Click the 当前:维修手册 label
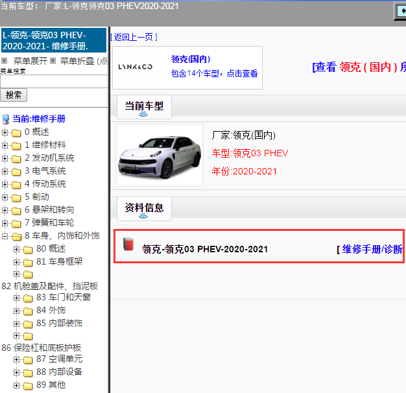 pyautogui.click(x=39, y=119)
